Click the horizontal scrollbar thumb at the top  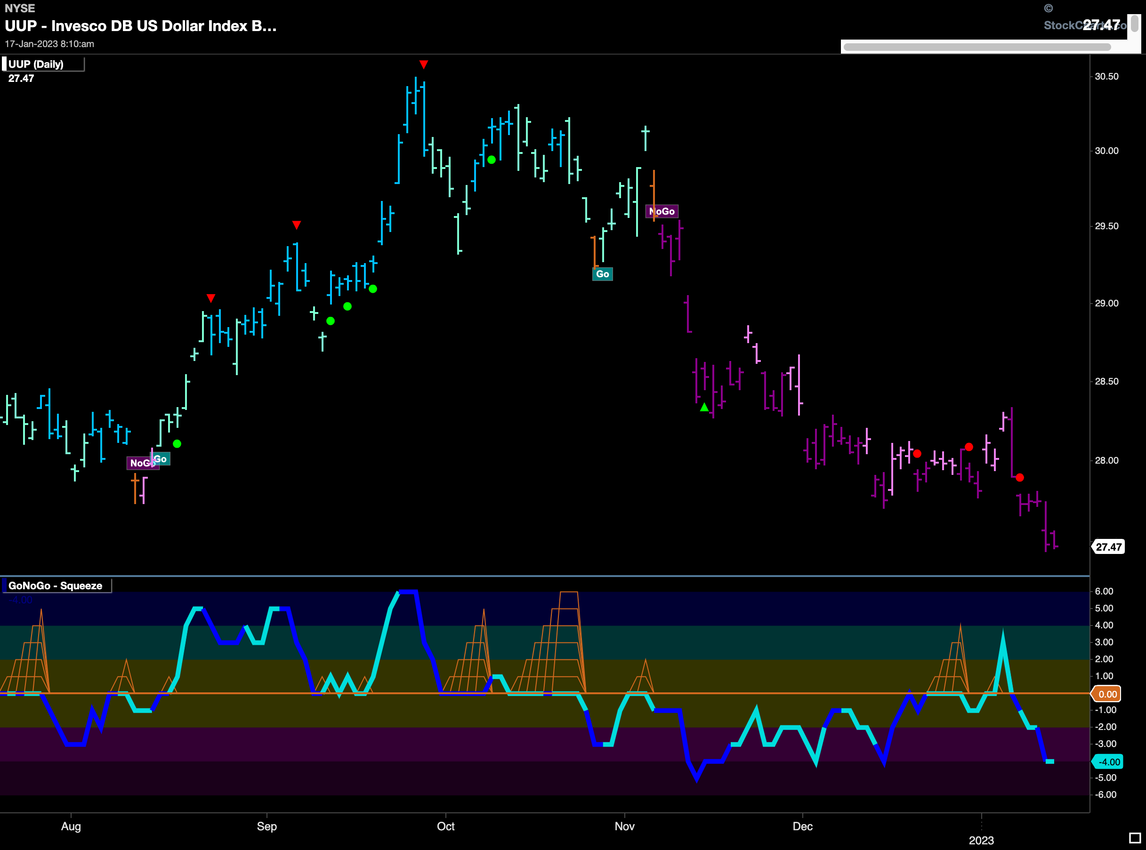(977, 47)
